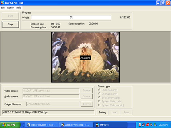The height and width of the screenshot is (128, 171).
Task: Click the Whole progress bar
Action: tap(71, 17)
